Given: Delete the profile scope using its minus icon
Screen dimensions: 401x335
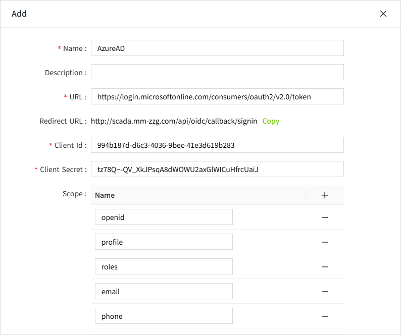Looking at the screenshot, I should (x=325, y=242).
